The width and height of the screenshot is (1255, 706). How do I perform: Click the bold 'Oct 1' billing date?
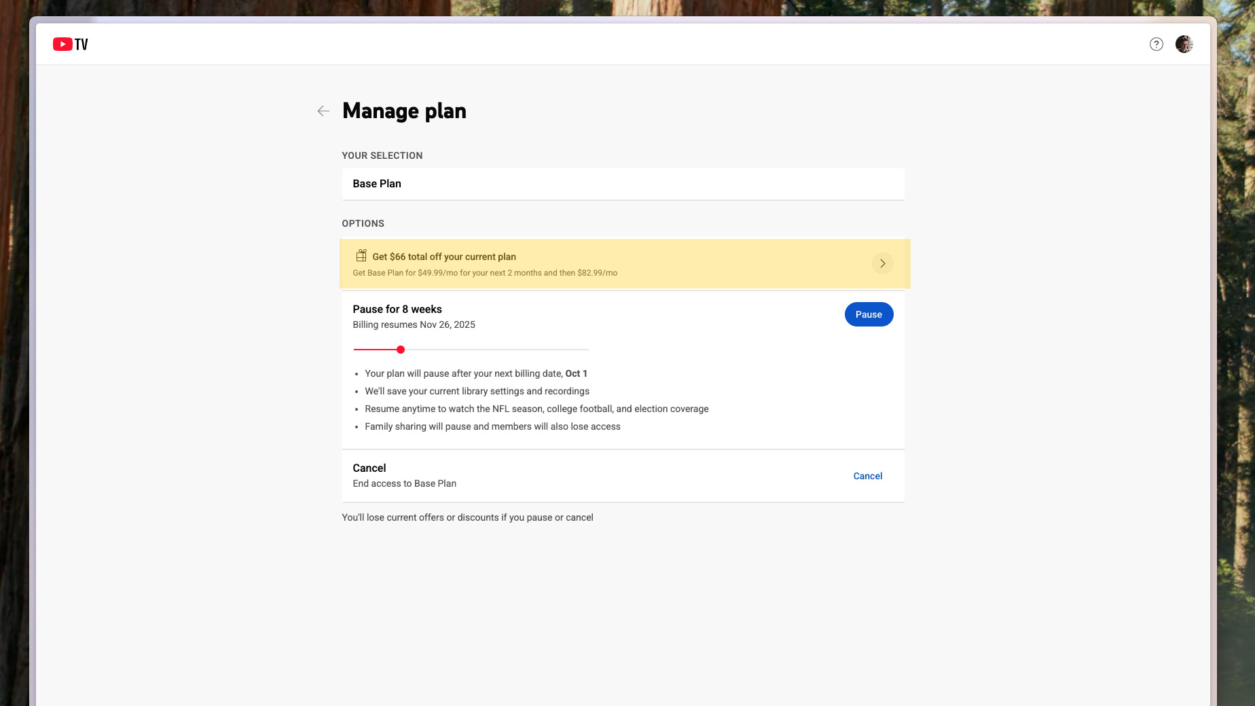(x=576, y=373)
